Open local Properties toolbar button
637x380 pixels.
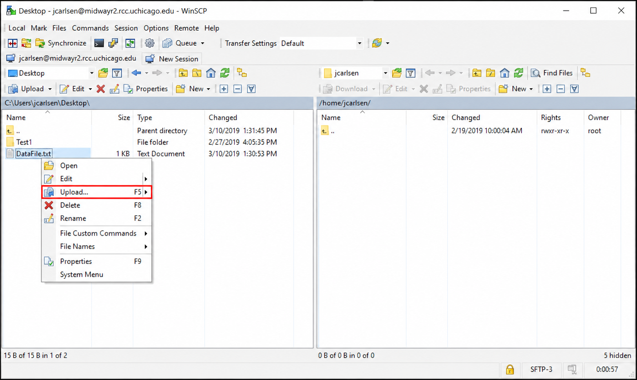146,89
